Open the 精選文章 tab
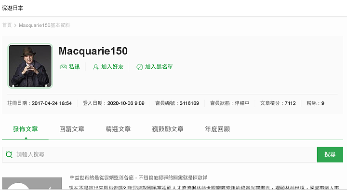This screenshot has width=347, height=190. (x=118, y=129)
